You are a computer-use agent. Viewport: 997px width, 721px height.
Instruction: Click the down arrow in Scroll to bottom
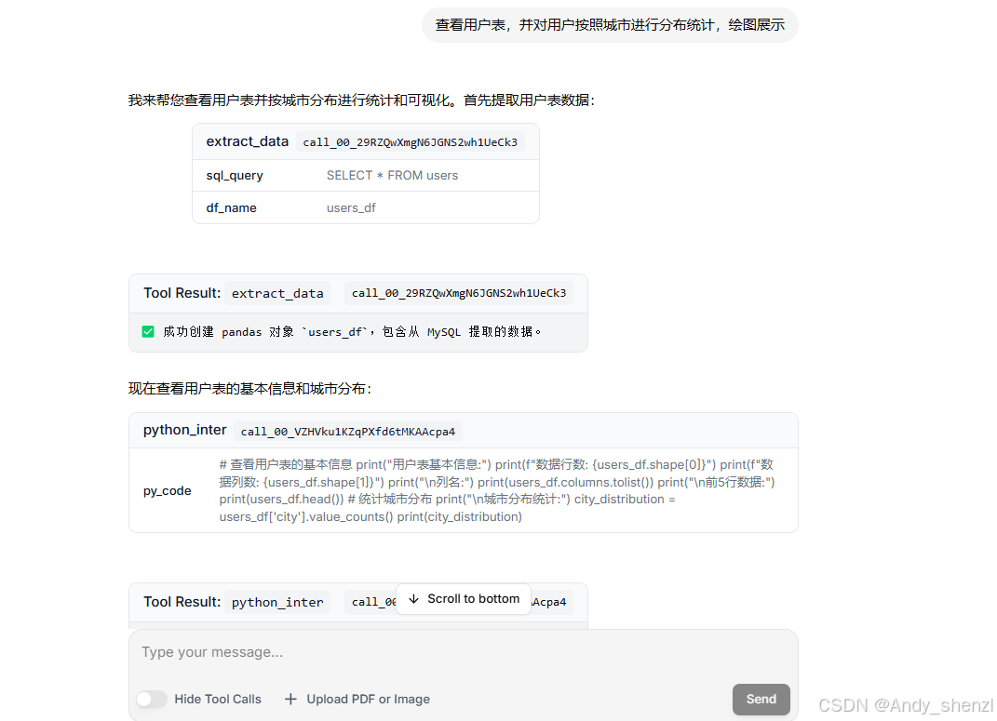coord(414,599)
